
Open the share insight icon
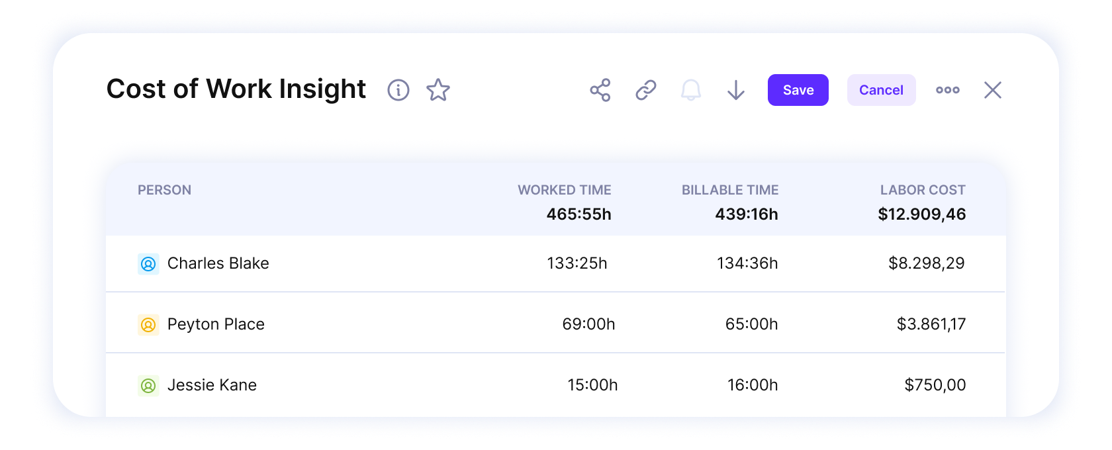pyautogui.click(x=600, y=90)
